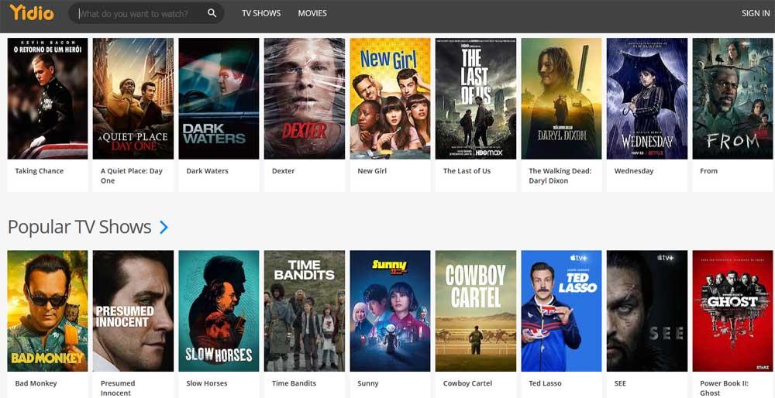Select the Cowboy Cartel poster
This screenshot has height=398, width=775.
(475, 311)
